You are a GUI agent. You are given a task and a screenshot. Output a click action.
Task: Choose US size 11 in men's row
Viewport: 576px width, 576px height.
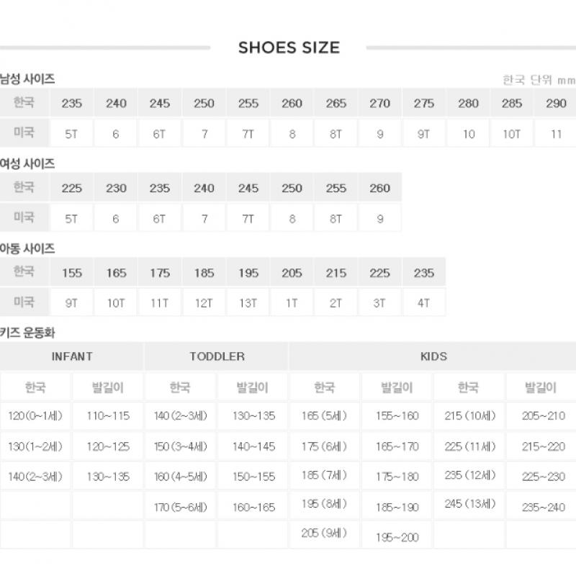pyautogui.click(x=556, y=134)
